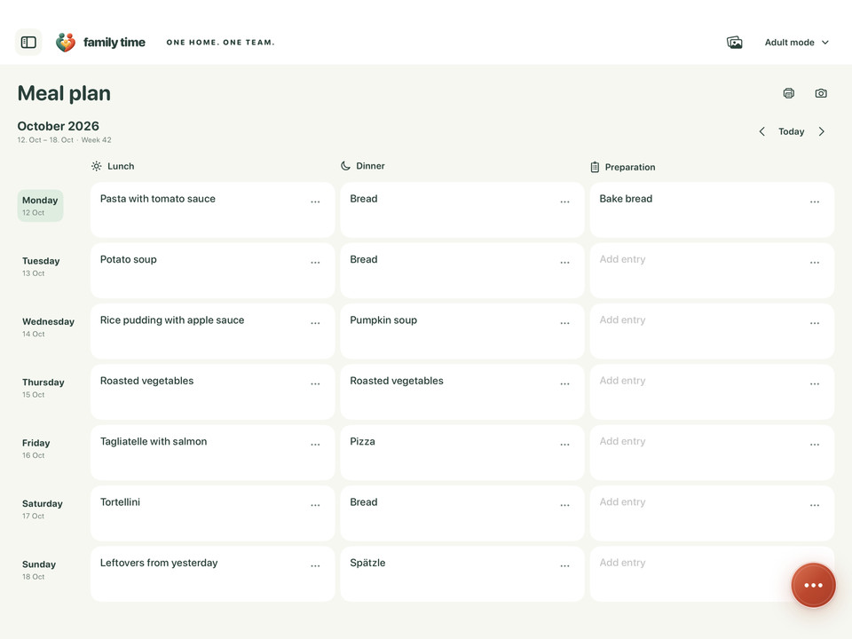Viewport: 852px width, 639px height.
Task: Open the Adult mode dropdown
Action: [797, 43]
